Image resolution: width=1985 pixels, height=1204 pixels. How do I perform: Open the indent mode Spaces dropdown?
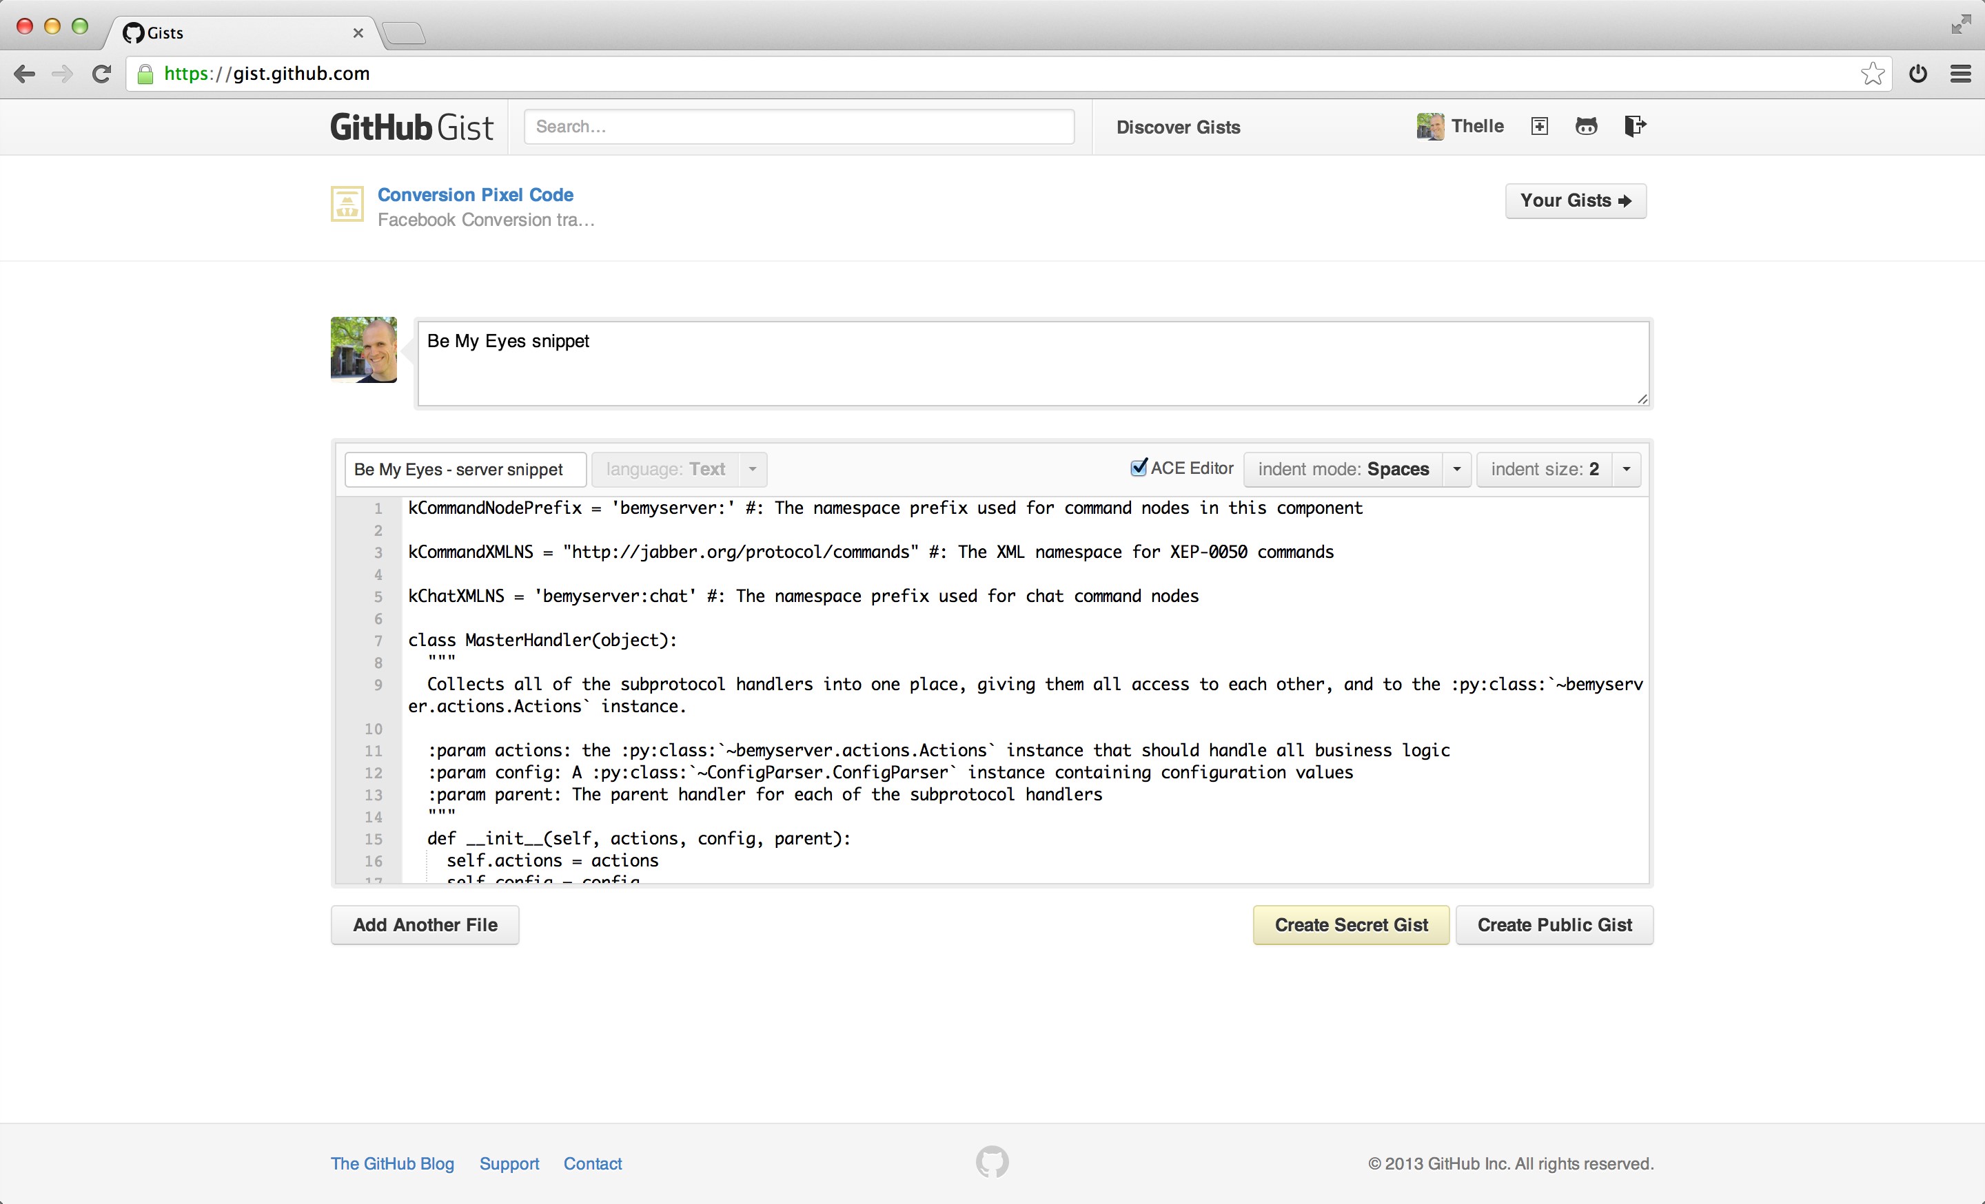point(1456,469)
